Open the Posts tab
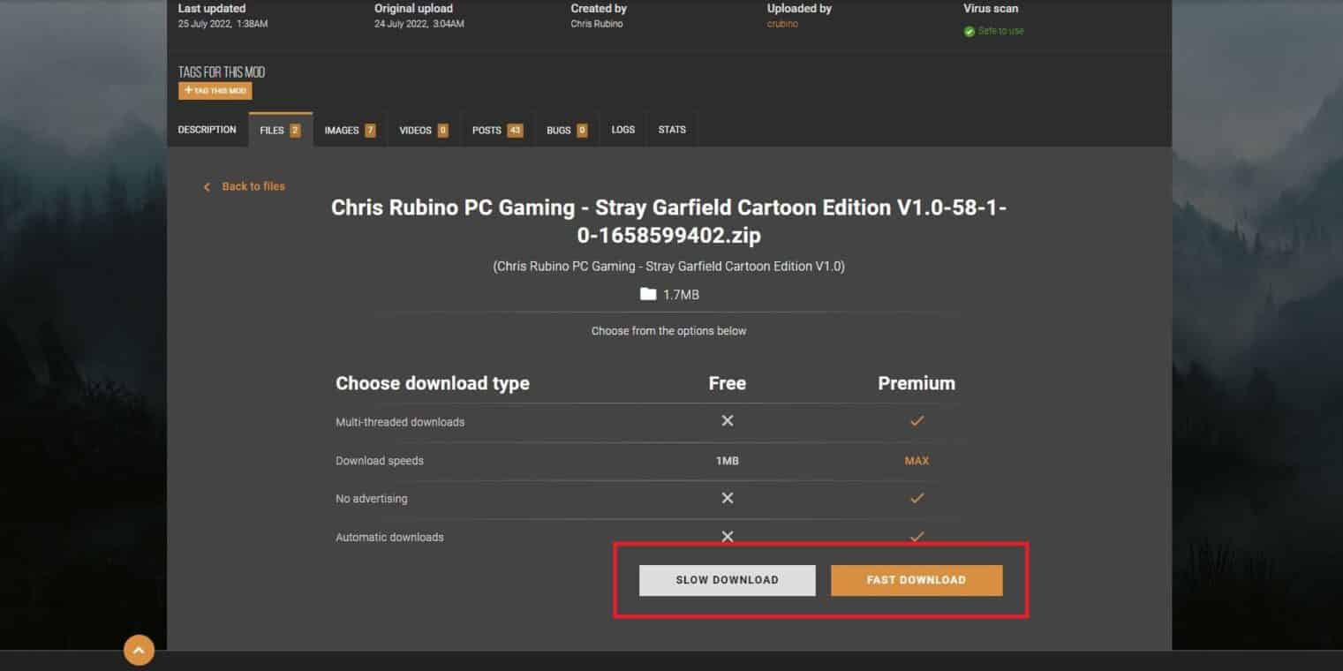1343x671 pixels. 497,130
